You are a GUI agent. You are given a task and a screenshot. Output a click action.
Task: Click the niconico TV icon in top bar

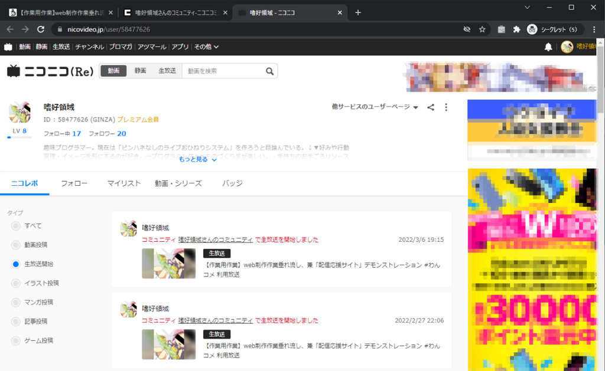(x=8, y=47)
